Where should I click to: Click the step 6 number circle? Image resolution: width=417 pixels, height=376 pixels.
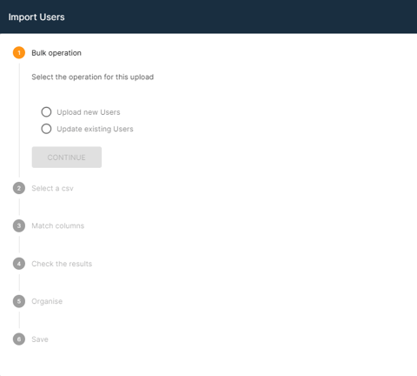click(x=19, y=339)
